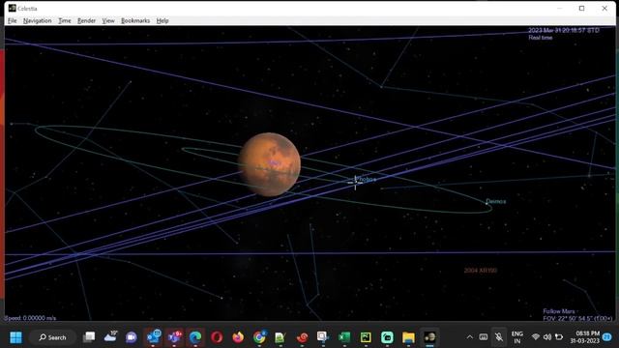The image size is (619, 348).
Task: Open File Explorer from the taskbar
Action: click(x=408, y=337)
